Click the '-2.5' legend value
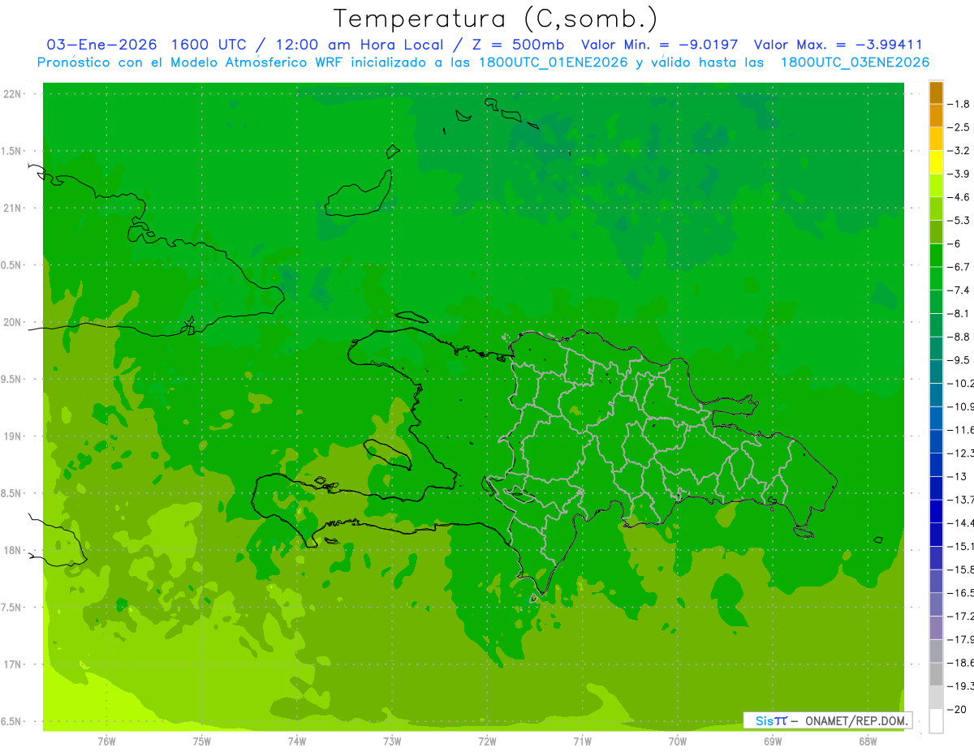 click(960, 127)
